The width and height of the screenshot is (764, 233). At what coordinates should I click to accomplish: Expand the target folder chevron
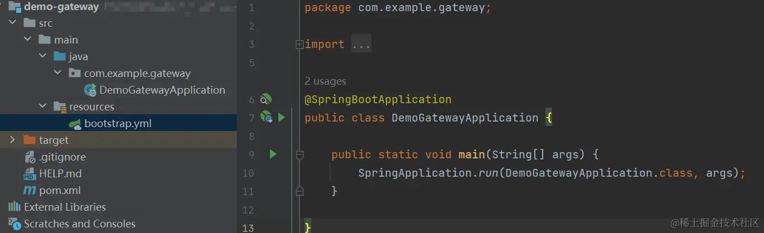13,140
